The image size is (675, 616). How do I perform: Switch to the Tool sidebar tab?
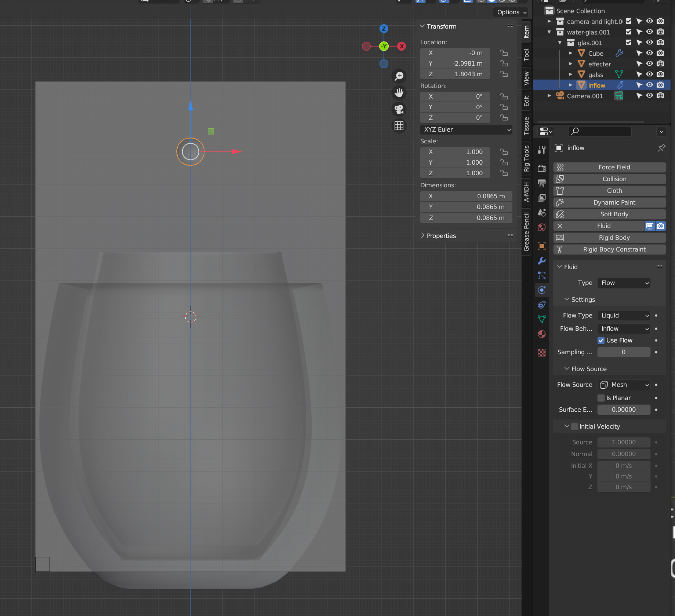(526, 55)
